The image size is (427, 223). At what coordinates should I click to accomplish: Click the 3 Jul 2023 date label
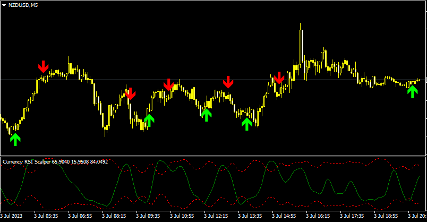click(13, 217)
